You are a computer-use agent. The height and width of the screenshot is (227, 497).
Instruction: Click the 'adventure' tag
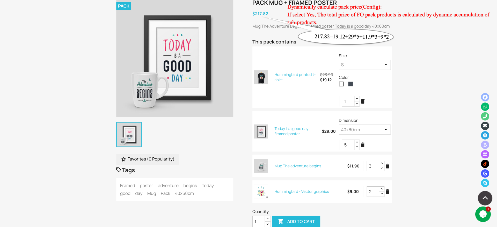168,186
